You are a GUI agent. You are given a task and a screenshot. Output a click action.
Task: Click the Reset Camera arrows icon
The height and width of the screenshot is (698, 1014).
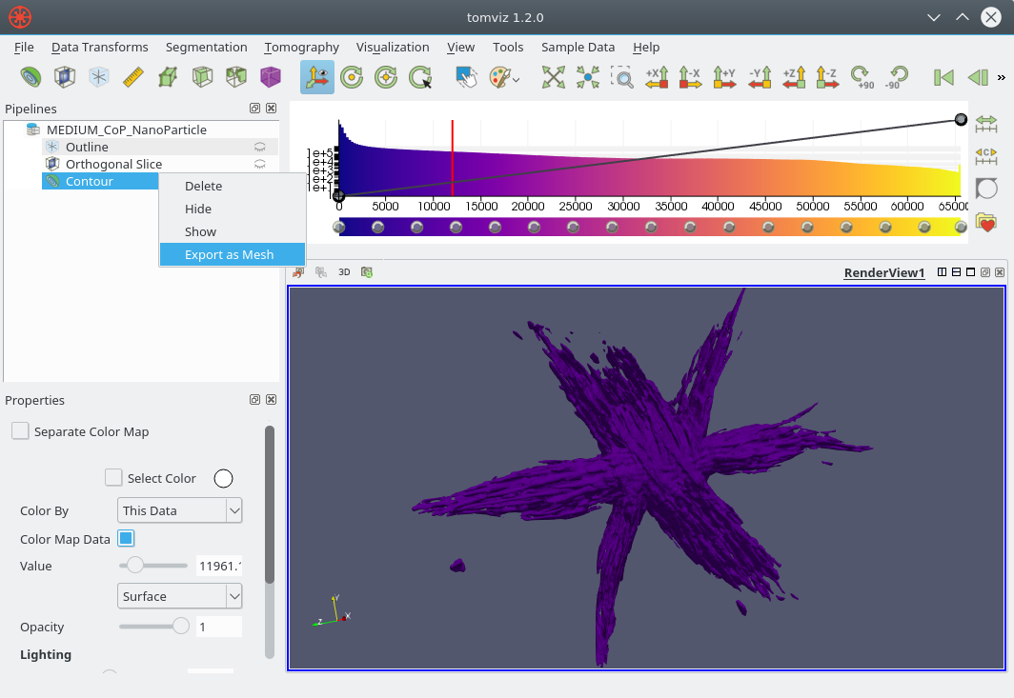point(553,77)
